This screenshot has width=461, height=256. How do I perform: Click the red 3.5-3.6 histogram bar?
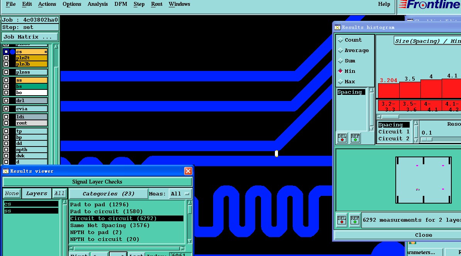(x=410, y=90)
